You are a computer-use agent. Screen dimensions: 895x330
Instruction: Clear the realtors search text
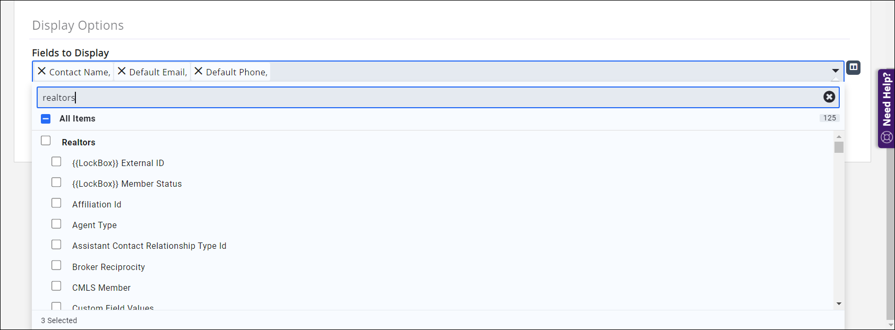tap(829, 97)
